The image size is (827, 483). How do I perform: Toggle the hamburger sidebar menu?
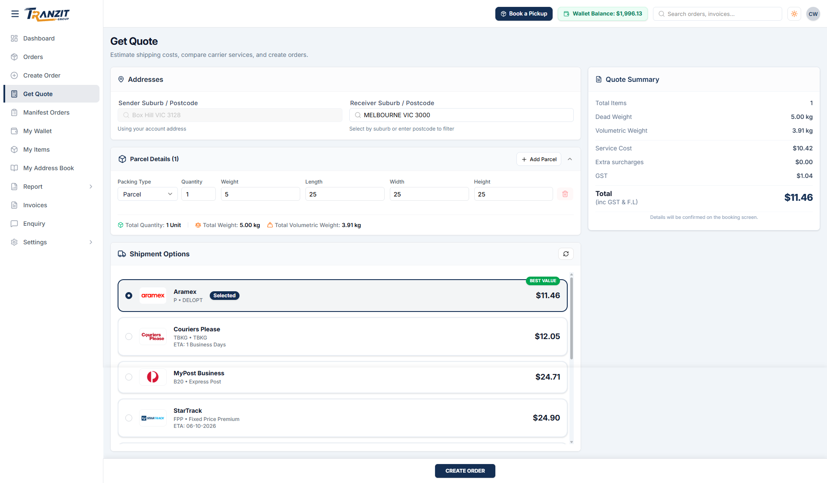pyautogui.click(x=15, y=14)
